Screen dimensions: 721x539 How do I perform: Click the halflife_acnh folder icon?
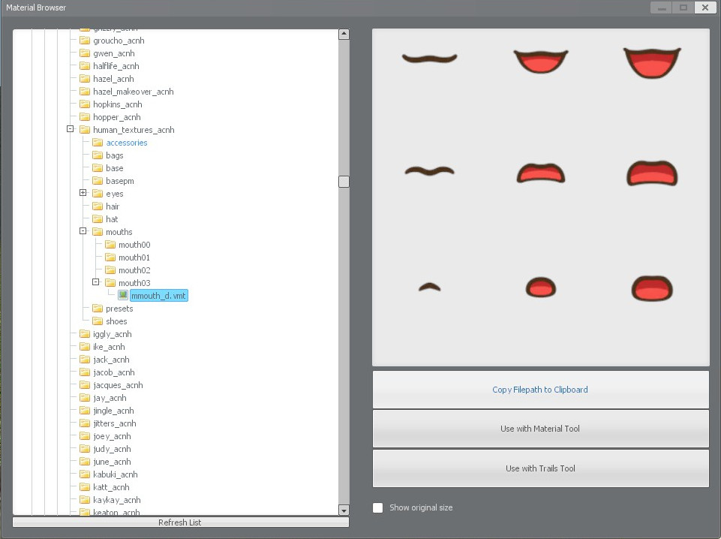(85, 66)
